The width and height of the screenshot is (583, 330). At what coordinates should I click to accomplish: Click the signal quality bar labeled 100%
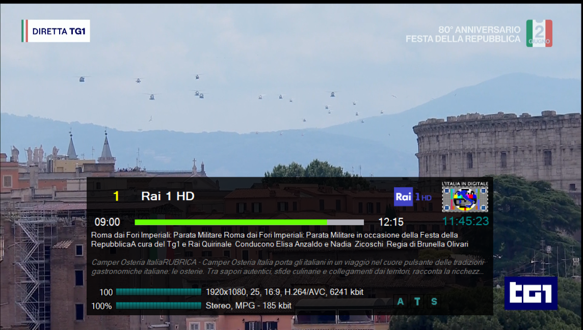click(158, 306)
